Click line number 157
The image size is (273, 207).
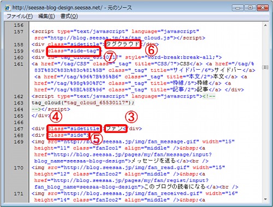tap(19, 32)
